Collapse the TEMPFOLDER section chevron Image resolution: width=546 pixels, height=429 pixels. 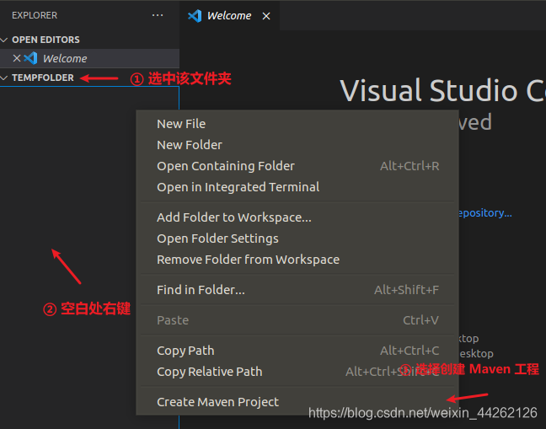click(x=4, y=78)
